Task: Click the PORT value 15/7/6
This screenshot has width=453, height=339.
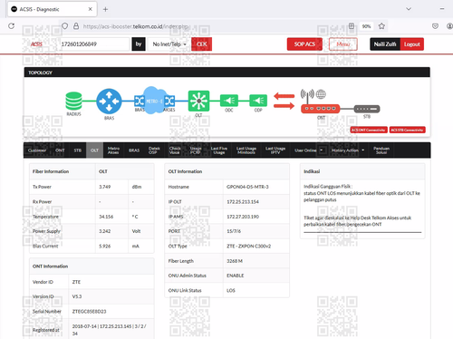Action: [234, 231]
